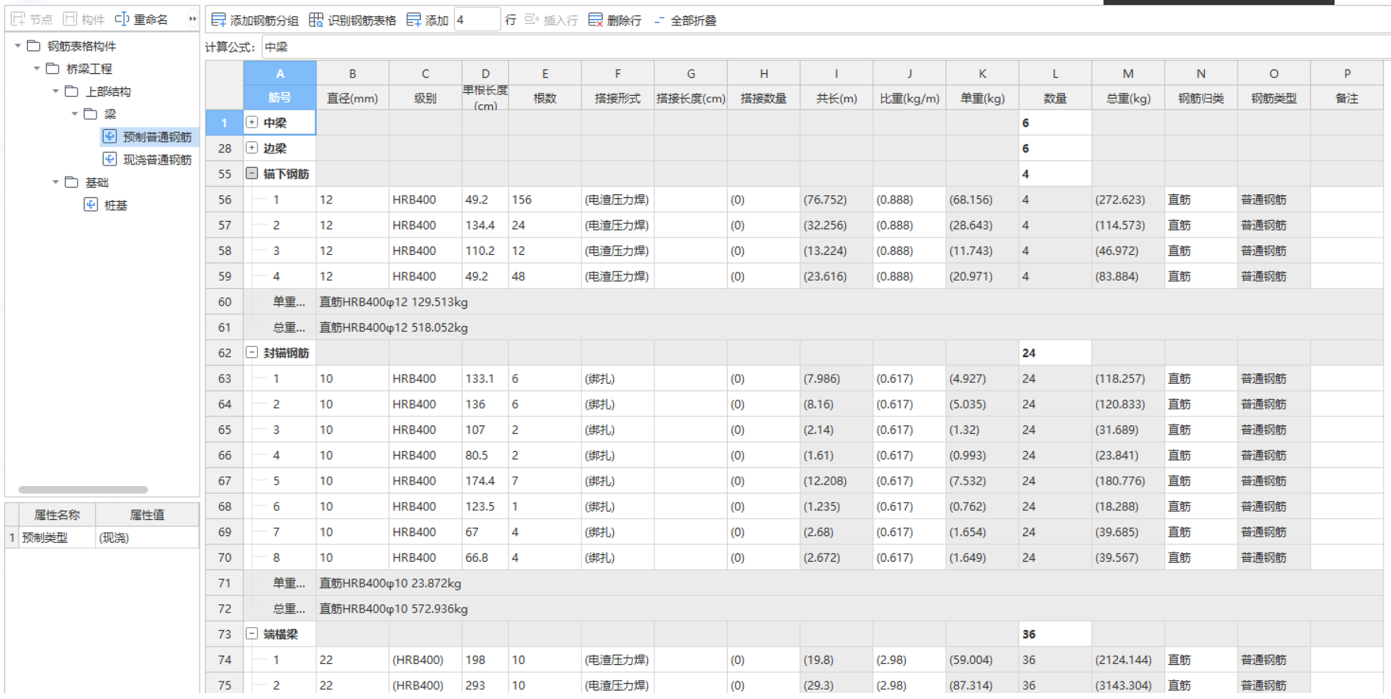Click the 重命名 rename button

141,20
